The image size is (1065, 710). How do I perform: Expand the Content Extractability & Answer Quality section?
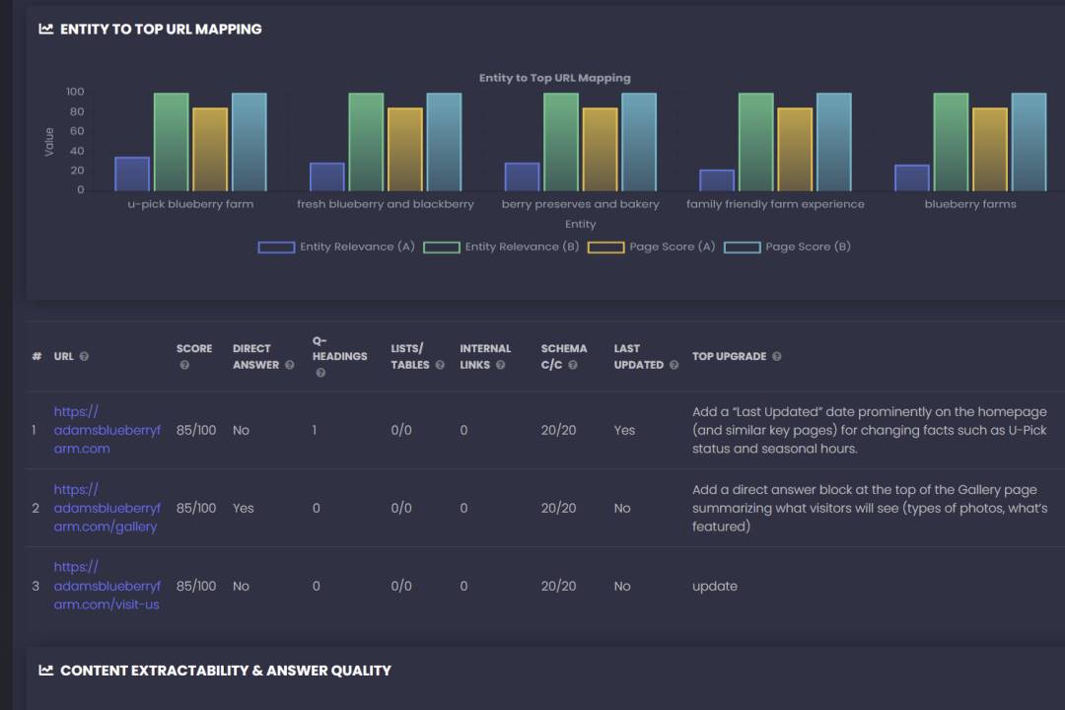tap(226, 670)
